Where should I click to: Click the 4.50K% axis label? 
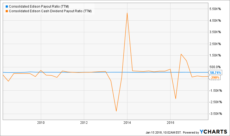215,21
